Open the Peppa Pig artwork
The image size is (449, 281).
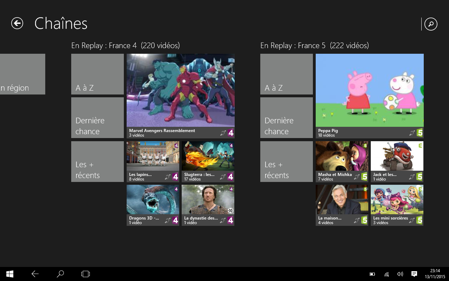[x=370, y=90]
